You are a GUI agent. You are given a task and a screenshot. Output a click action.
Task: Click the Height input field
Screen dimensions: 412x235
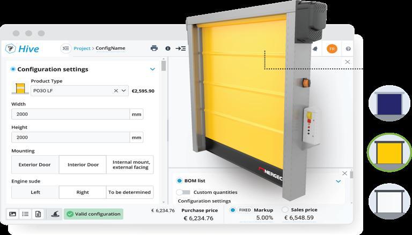coord(70,138)
